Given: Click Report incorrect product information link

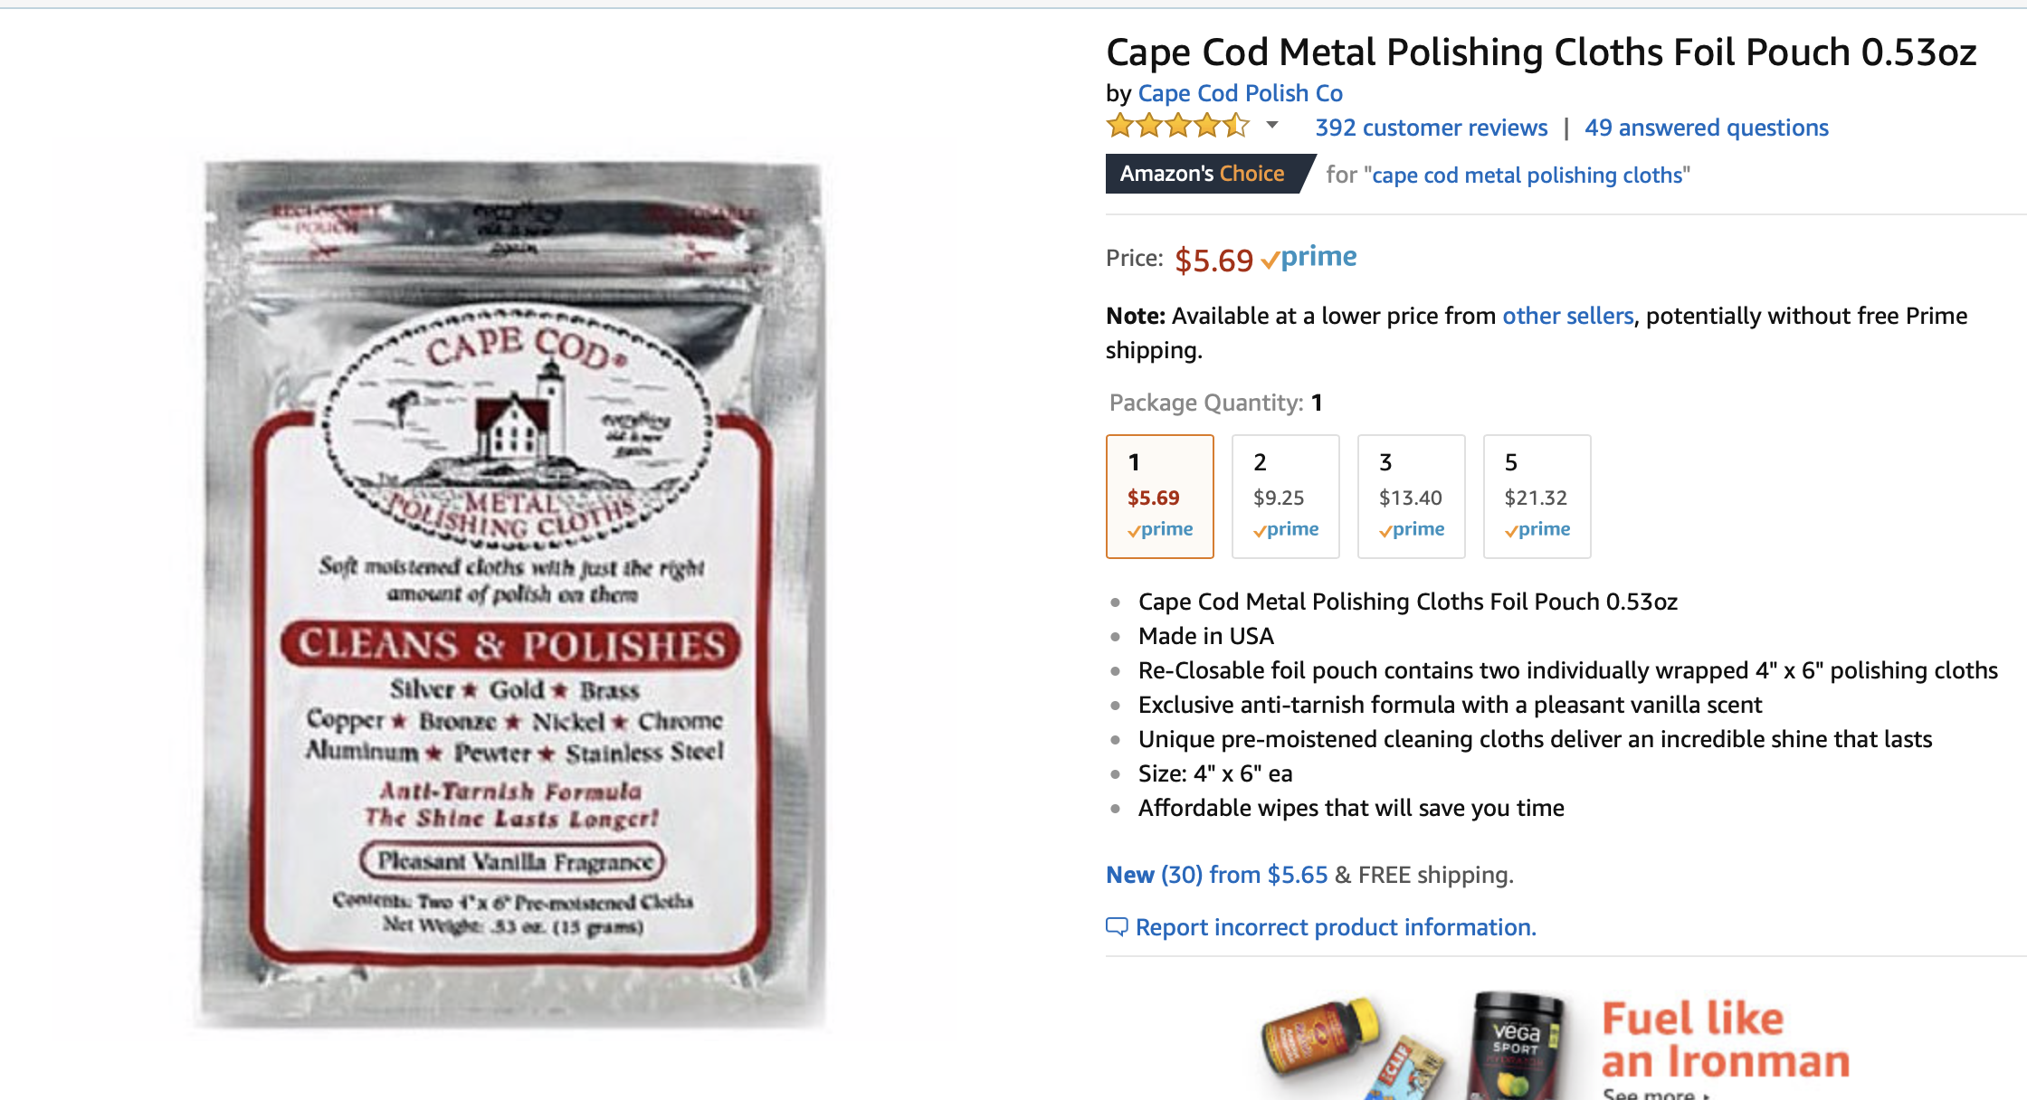Looking at the screenshot, I should [x=1336, y=927].
